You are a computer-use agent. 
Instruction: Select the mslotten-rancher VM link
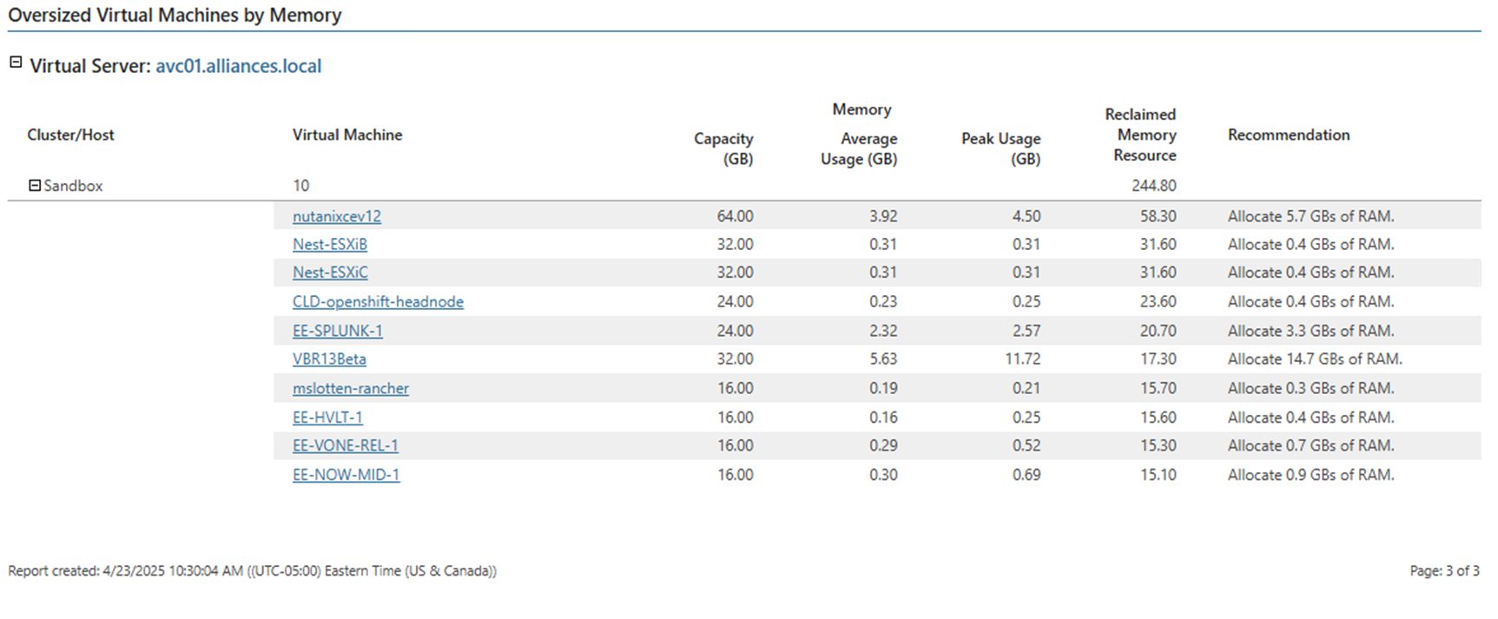coord(350,389)
